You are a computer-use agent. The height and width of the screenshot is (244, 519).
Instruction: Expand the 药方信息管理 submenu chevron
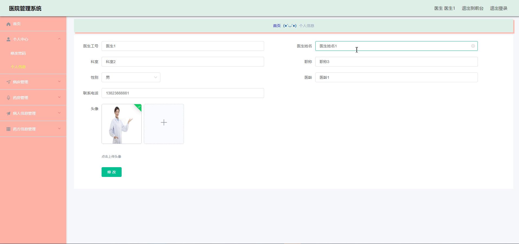coord(59,129)
